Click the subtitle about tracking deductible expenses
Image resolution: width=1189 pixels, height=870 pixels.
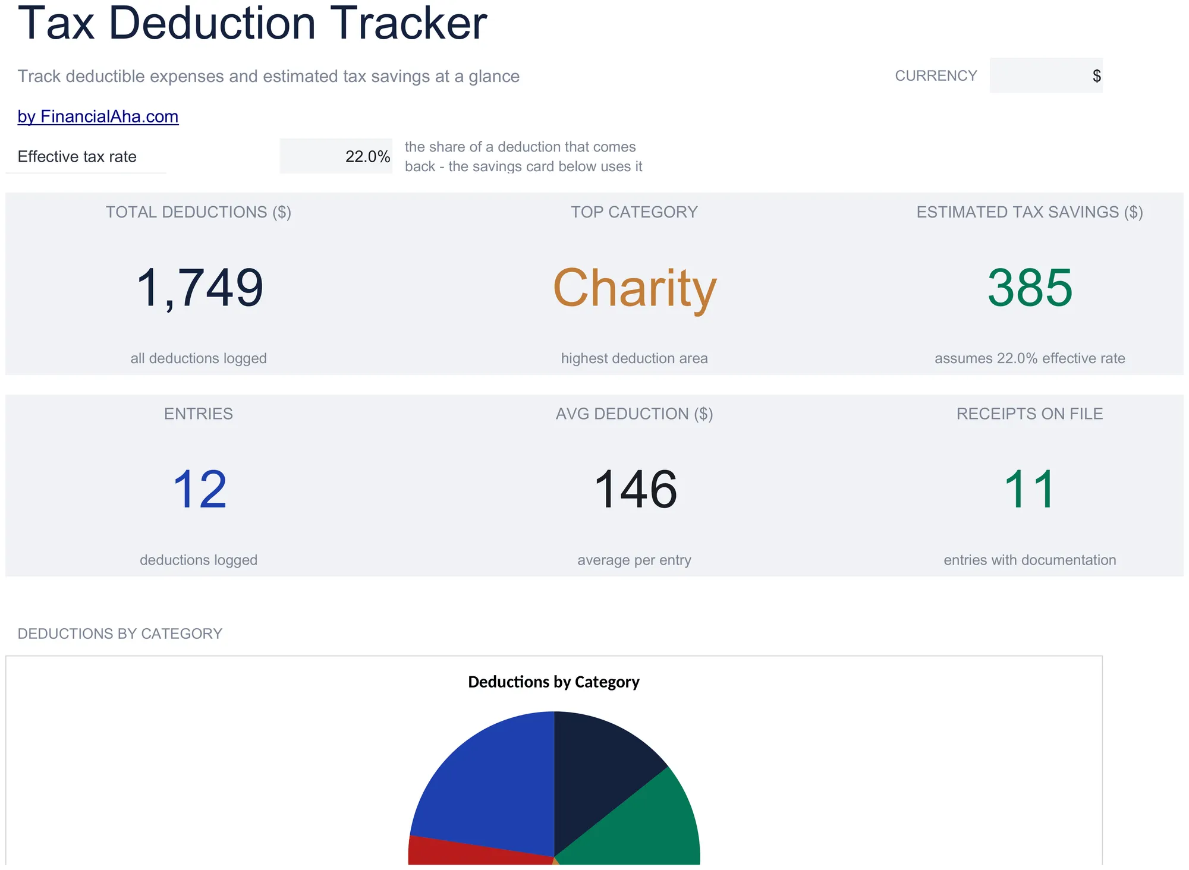click(x=269, y=76)
